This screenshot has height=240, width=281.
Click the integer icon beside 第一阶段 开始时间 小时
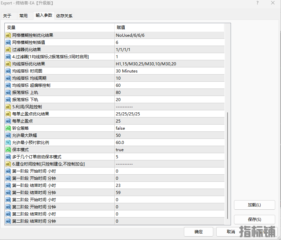point(8,171)
